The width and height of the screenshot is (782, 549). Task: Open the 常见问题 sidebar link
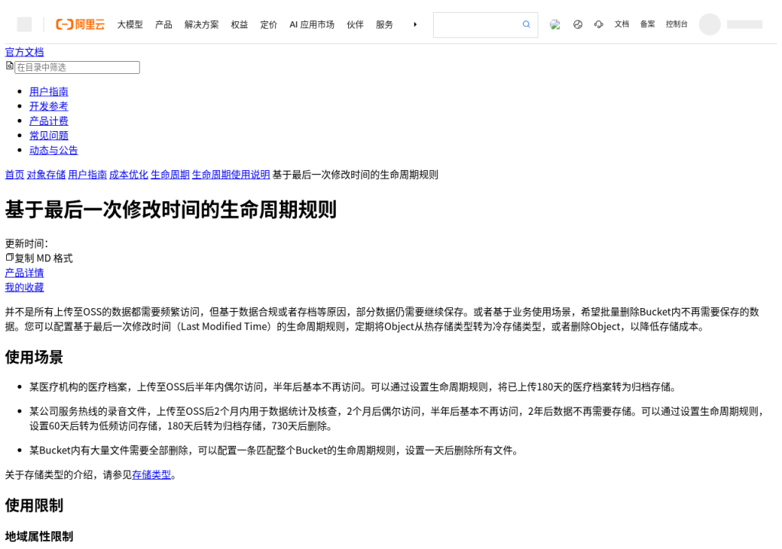click(x=49, y=136)
